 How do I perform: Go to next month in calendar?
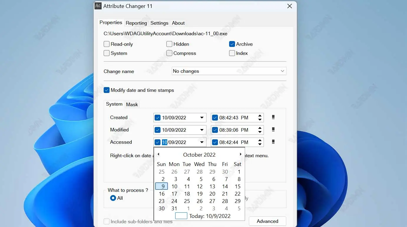[241, 154]
